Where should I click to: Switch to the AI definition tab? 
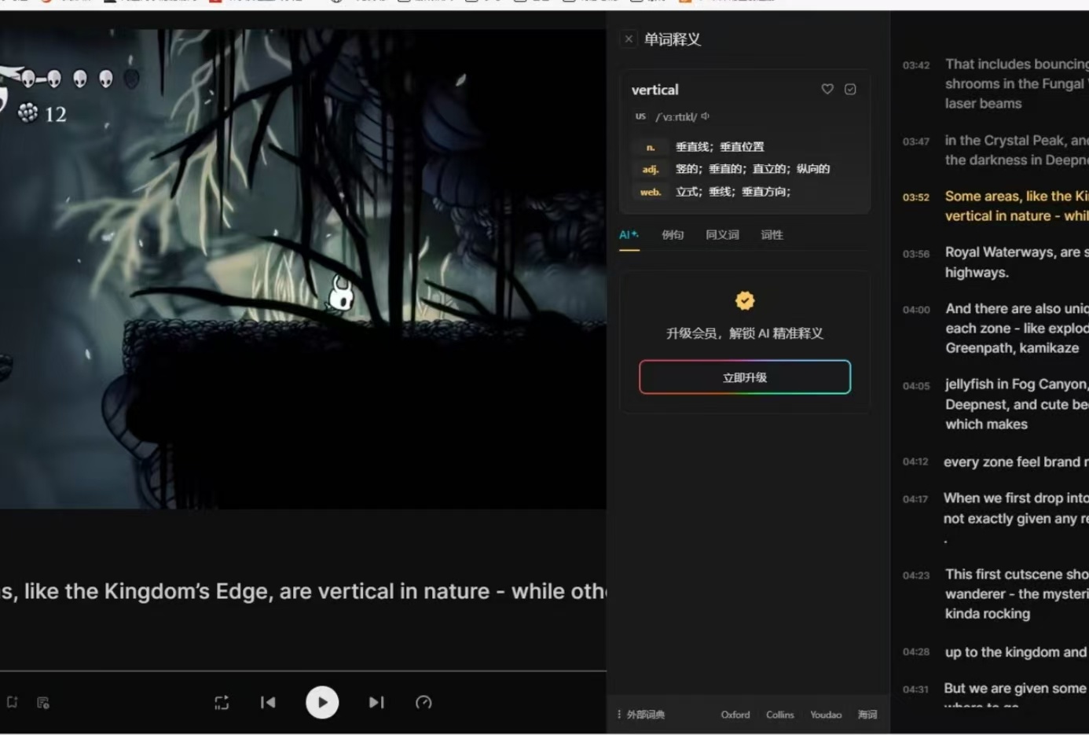click(x=629, y=235)
